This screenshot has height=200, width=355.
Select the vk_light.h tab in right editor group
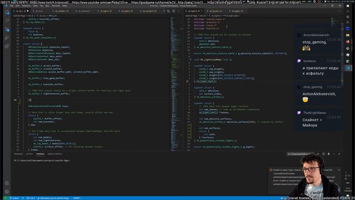(x=193, y=11)
